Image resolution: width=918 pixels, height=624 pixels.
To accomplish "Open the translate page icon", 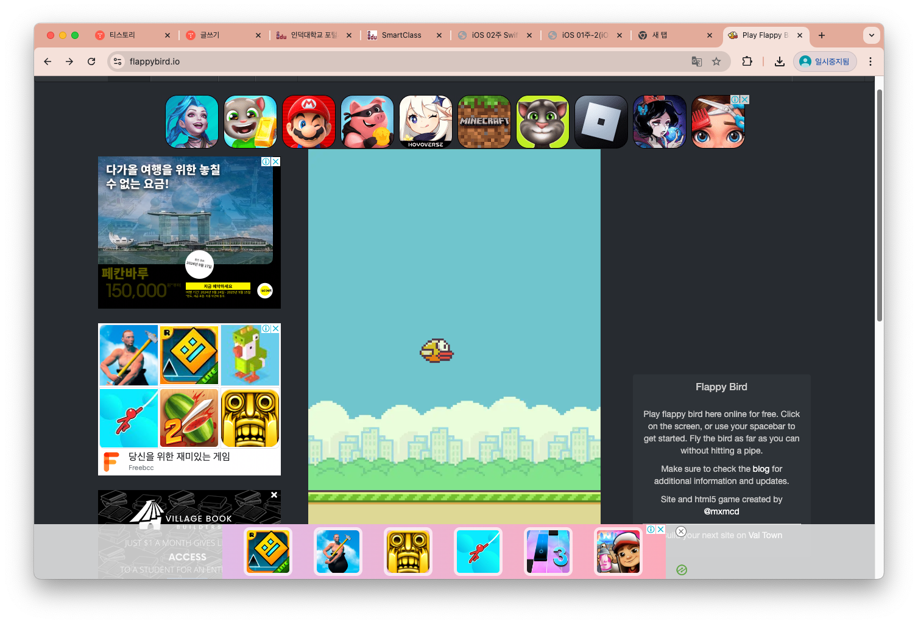I will tap(697, 61).
